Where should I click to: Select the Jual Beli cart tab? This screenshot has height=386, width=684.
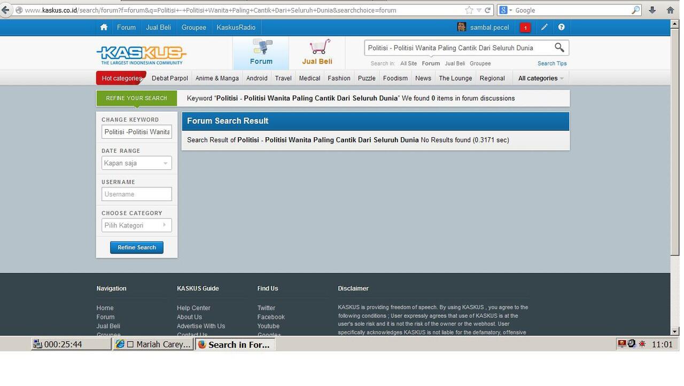317,52
